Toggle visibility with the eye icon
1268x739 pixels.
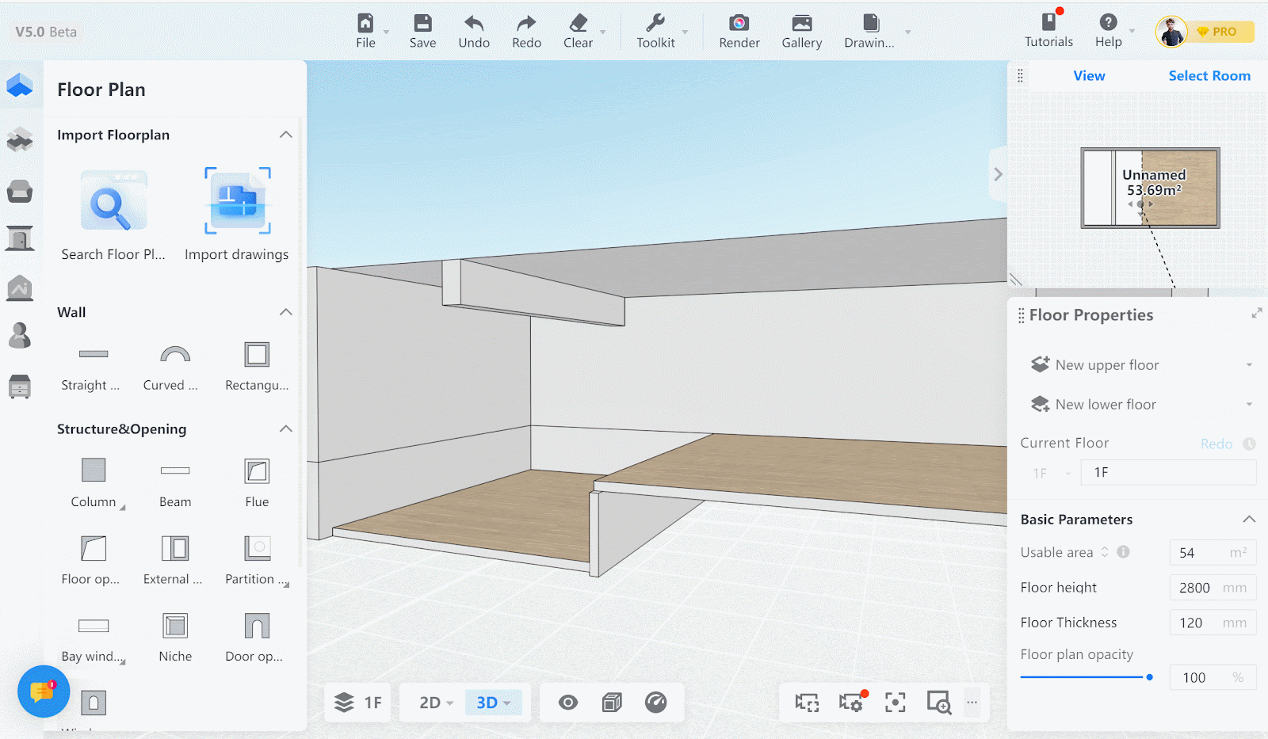pos(568,703)
